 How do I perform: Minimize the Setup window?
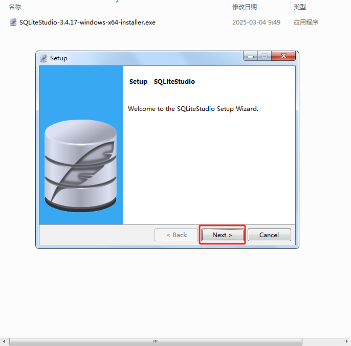251,56
